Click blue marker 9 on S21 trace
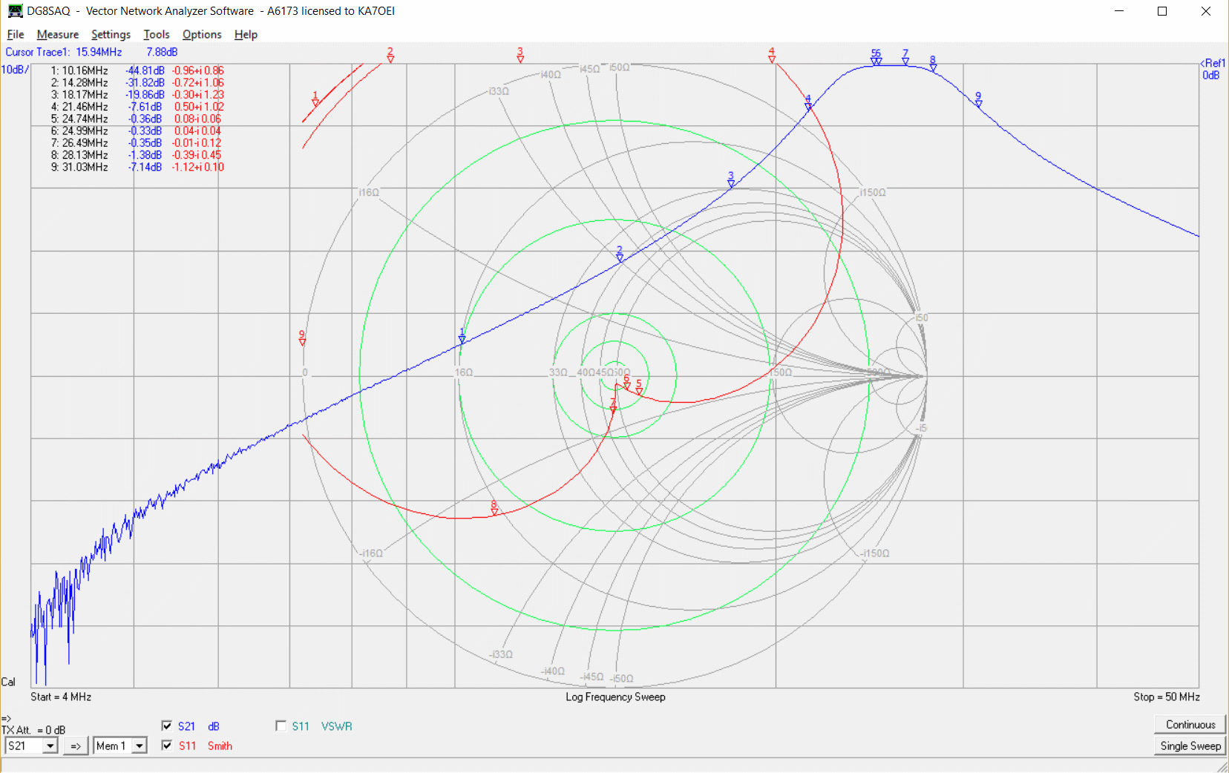Viewport: 1229px width, 773px height. 978,100
